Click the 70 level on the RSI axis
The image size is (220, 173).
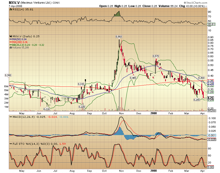tap(209, 16)
